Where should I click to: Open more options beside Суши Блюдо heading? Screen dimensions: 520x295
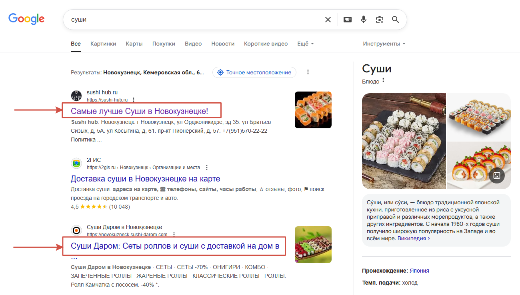[x=383, y=81]
